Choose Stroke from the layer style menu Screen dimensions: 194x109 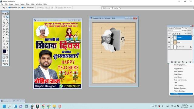(x=182, y=94)
